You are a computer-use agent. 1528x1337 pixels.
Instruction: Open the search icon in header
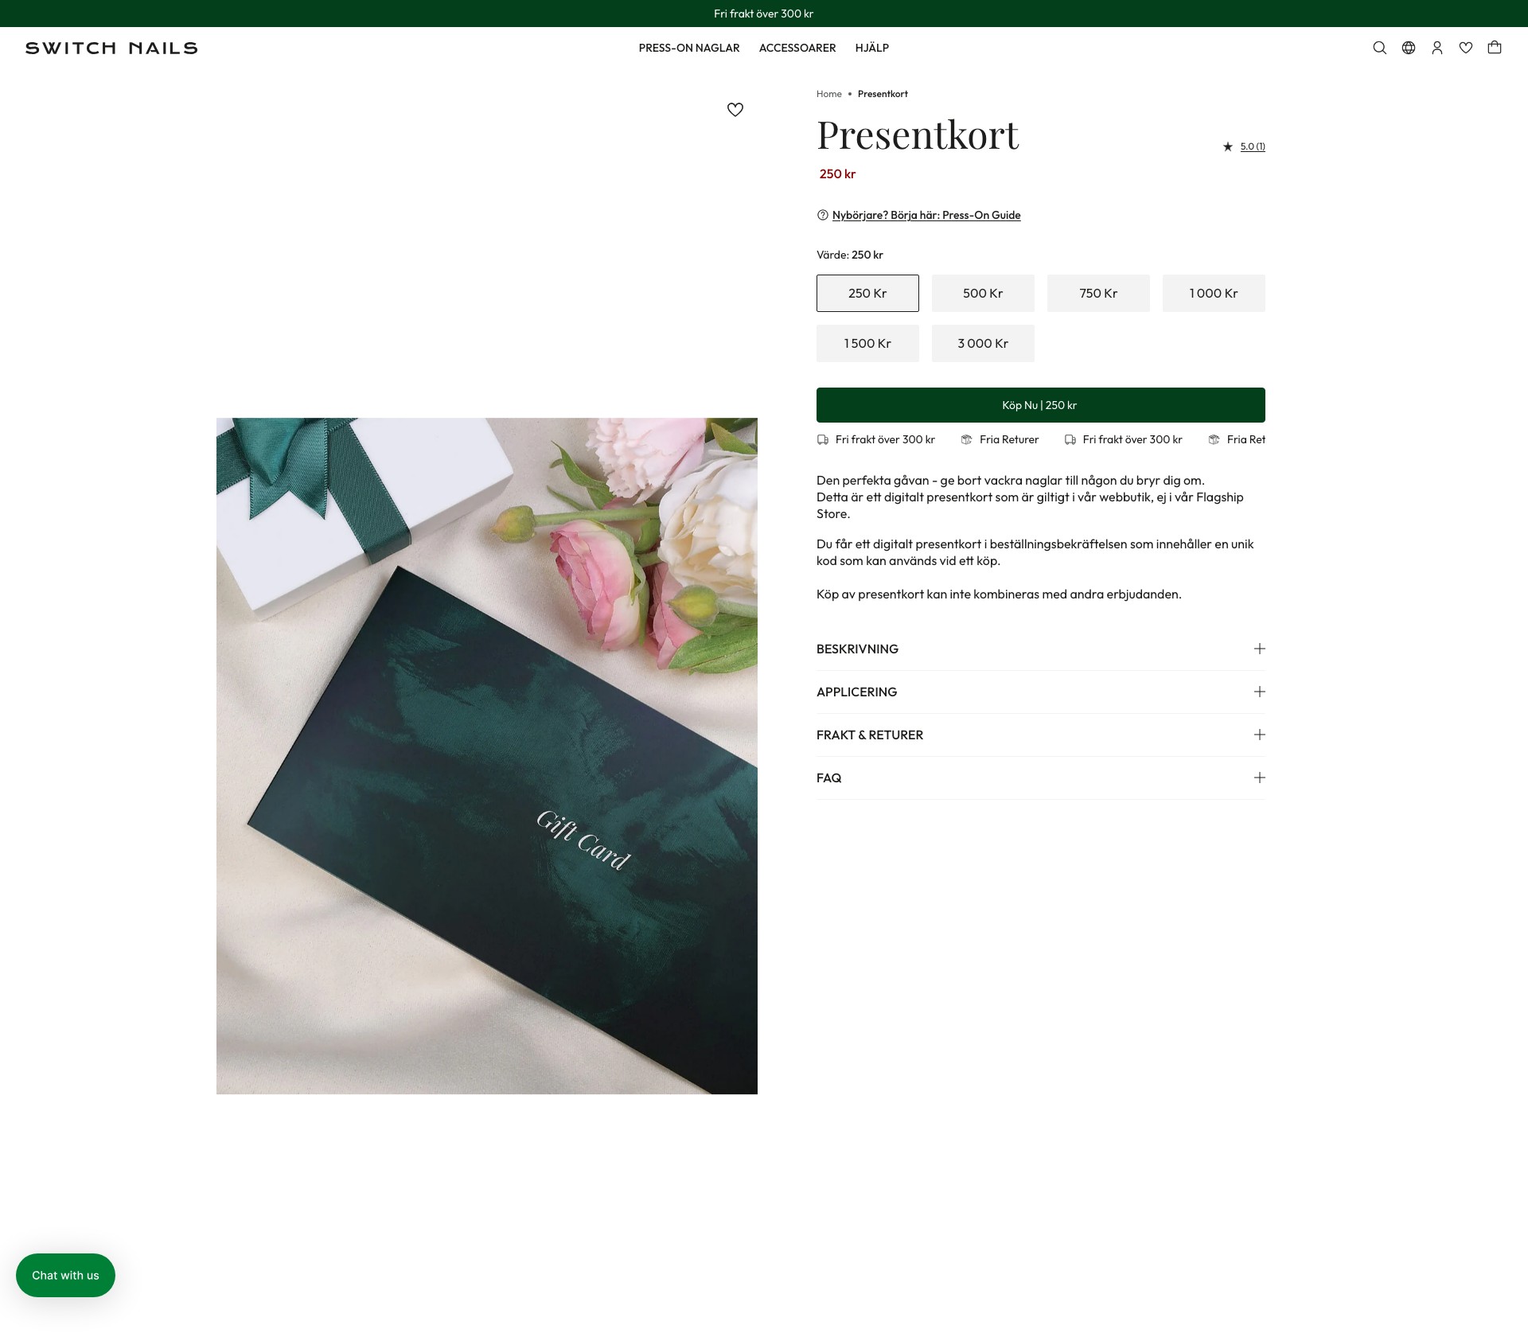click(x=1380, y=48)
